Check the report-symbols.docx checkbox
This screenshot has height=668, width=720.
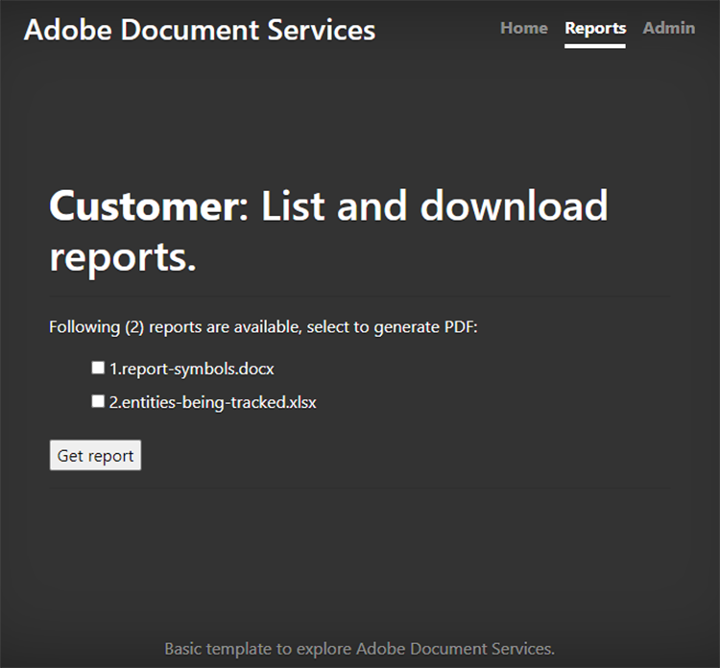[x=98, y=368]
